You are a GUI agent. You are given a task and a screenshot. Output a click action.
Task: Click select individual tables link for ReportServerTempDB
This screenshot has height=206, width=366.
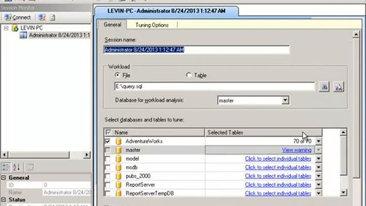click(278, 193)
